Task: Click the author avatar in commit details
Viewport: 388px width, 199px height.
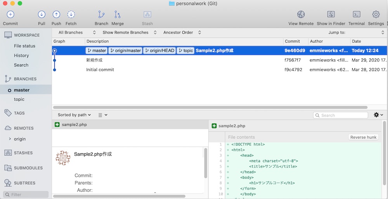Action: click(63, 158)
